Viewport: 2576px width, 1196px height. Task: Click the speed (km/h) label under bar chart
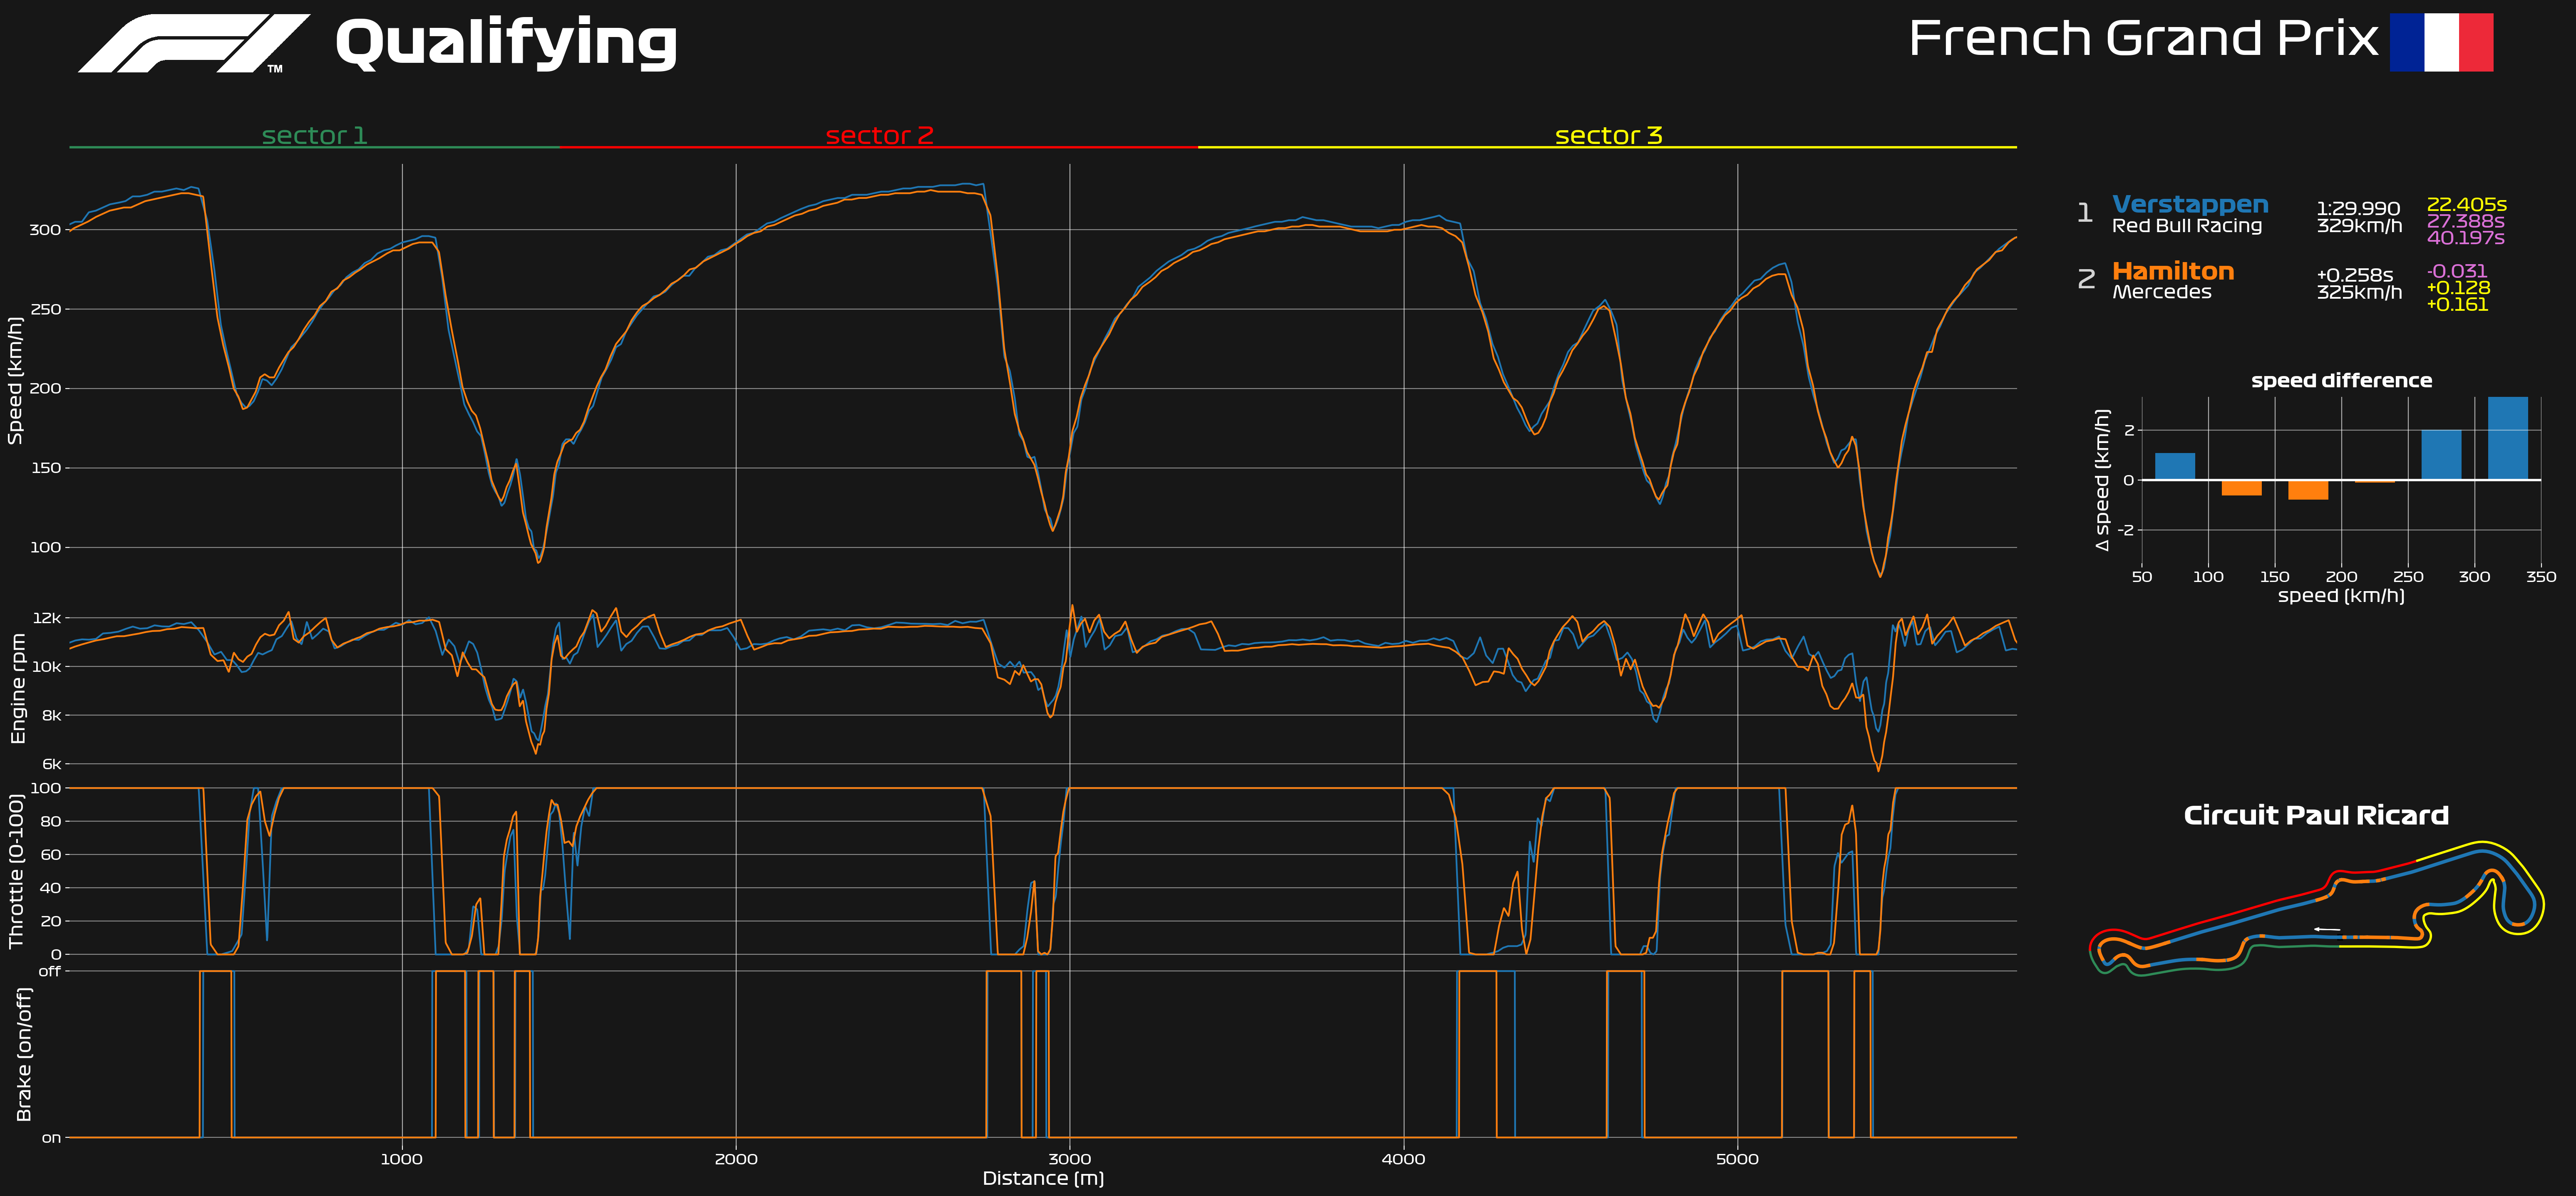click(2341, 596)
